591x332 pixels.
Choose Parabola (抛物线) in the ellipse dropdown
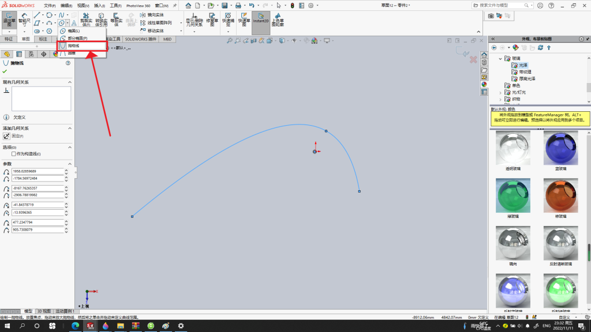tap(82, 46)
